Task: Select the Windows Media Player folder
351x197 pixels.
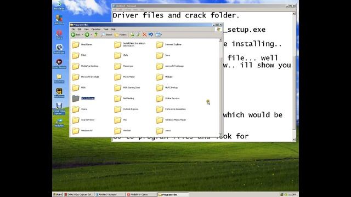Action: (x=171, y=120)
